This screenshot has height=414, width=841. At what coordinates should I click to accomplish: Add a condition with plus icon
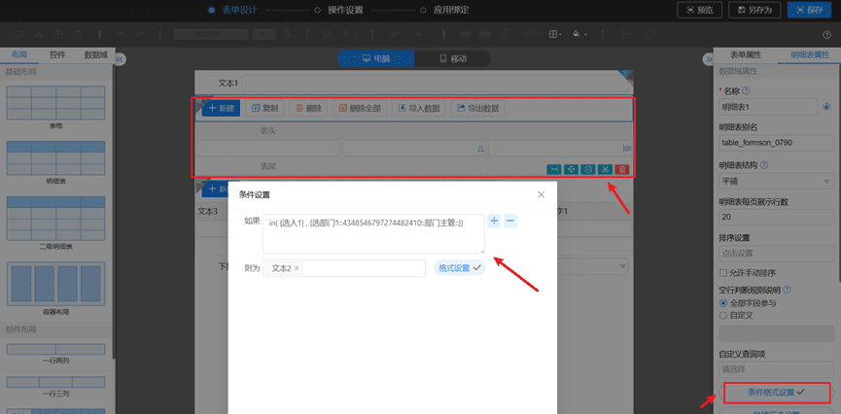495,221
